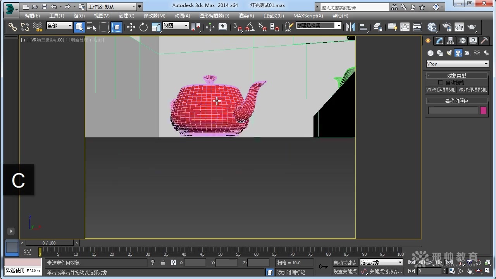Open named selection sets dropdown 创建选择集
Screen dimensions: 496x279
coord(319,26)
